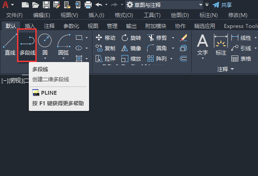
Task: Select the Dimension (标注) tool
Action: [221, 45]
